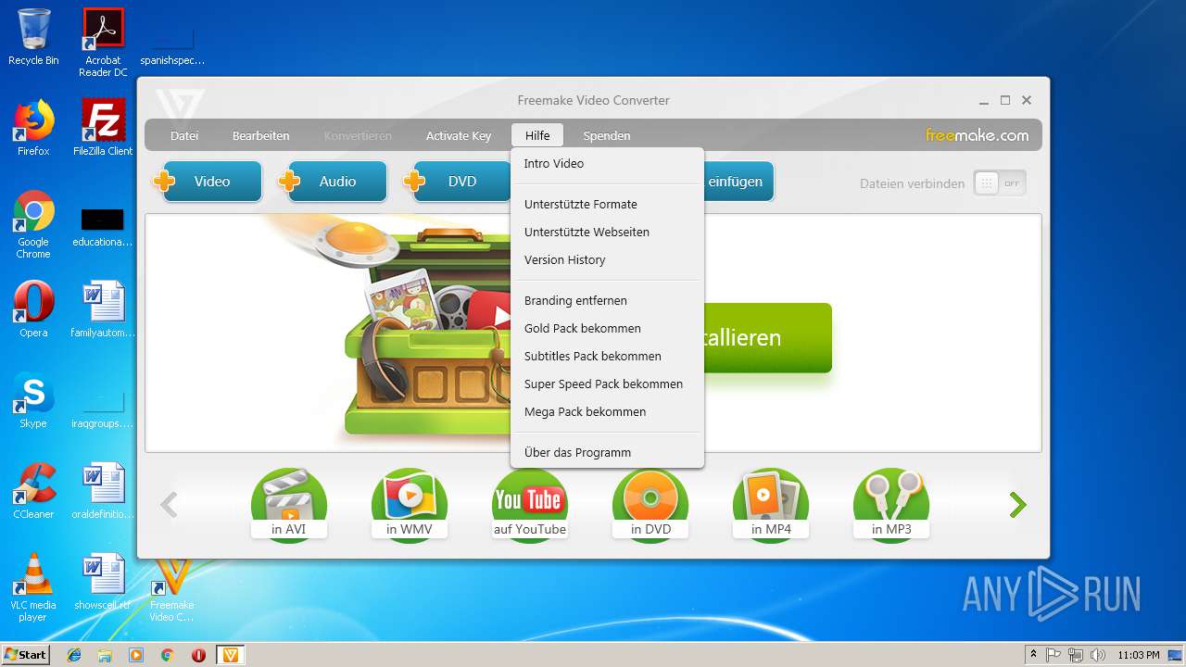1186x667 pixels.
Task: Select 'Subtitles Pack bekommen' menu entry
Action: click(607, 356)
